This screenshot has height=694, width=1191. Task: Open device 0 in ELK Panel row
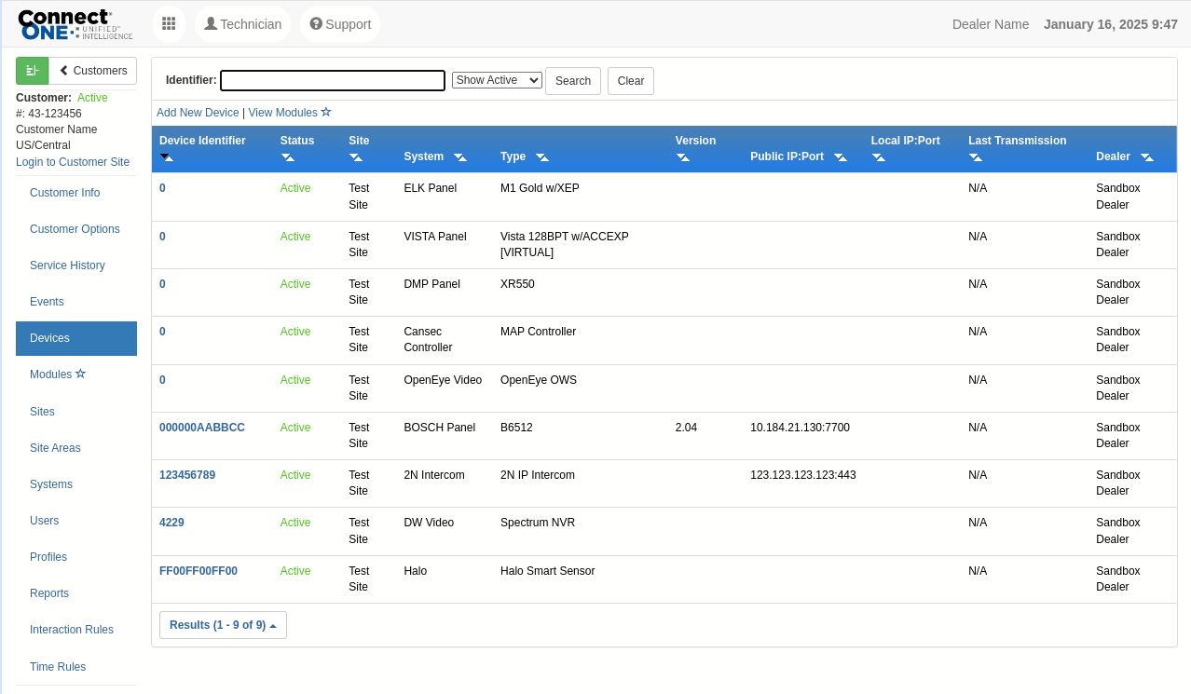click(162, 188)
